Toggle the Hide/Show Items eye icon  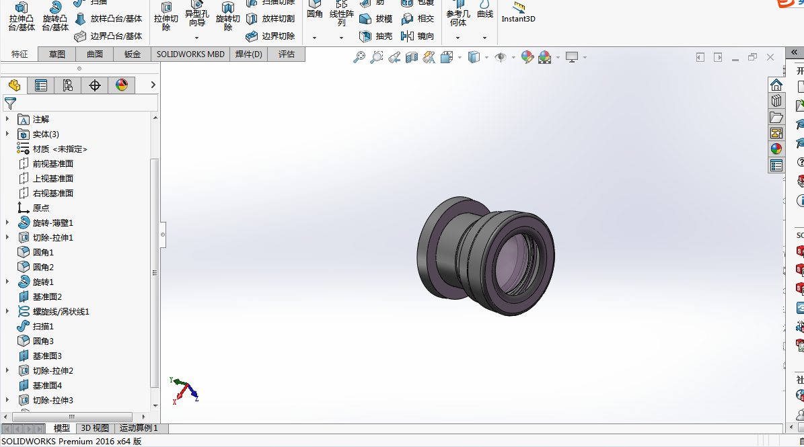pyautogui.click(x=501, y=57)
